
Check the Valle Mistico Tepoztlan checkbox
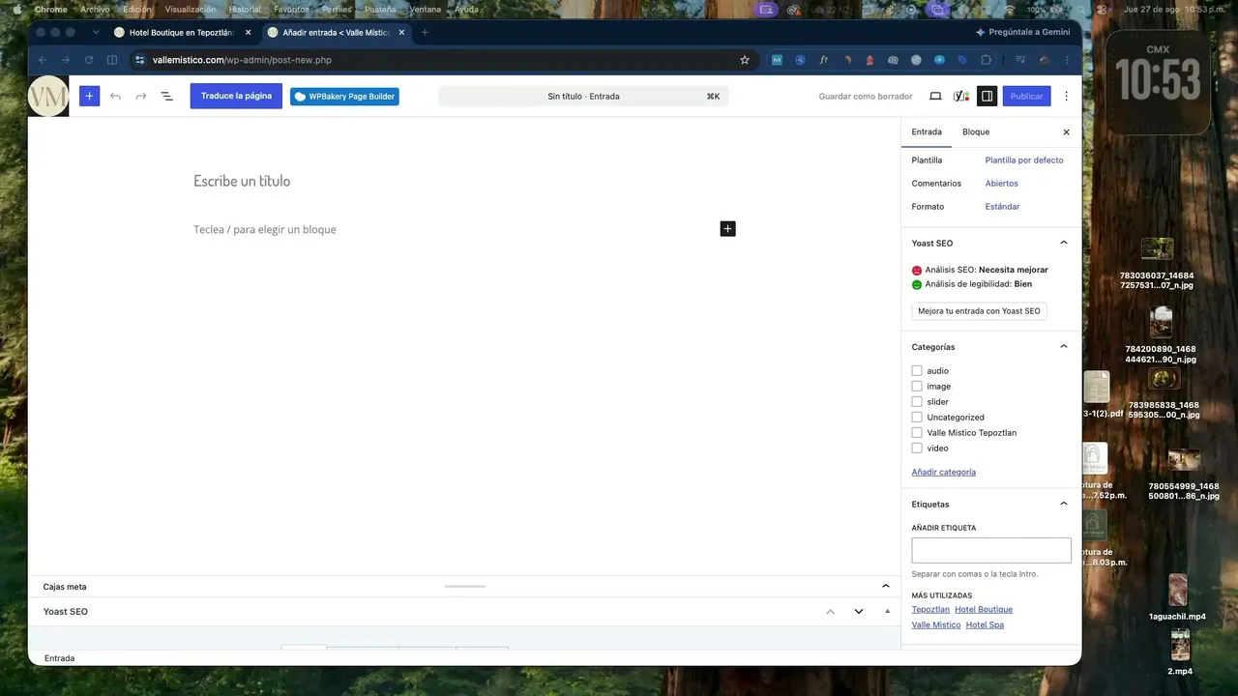coord(917,433)
